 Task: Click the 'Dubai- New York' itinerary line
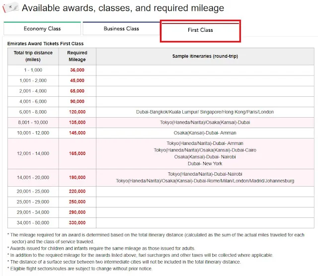coord(205,163)
